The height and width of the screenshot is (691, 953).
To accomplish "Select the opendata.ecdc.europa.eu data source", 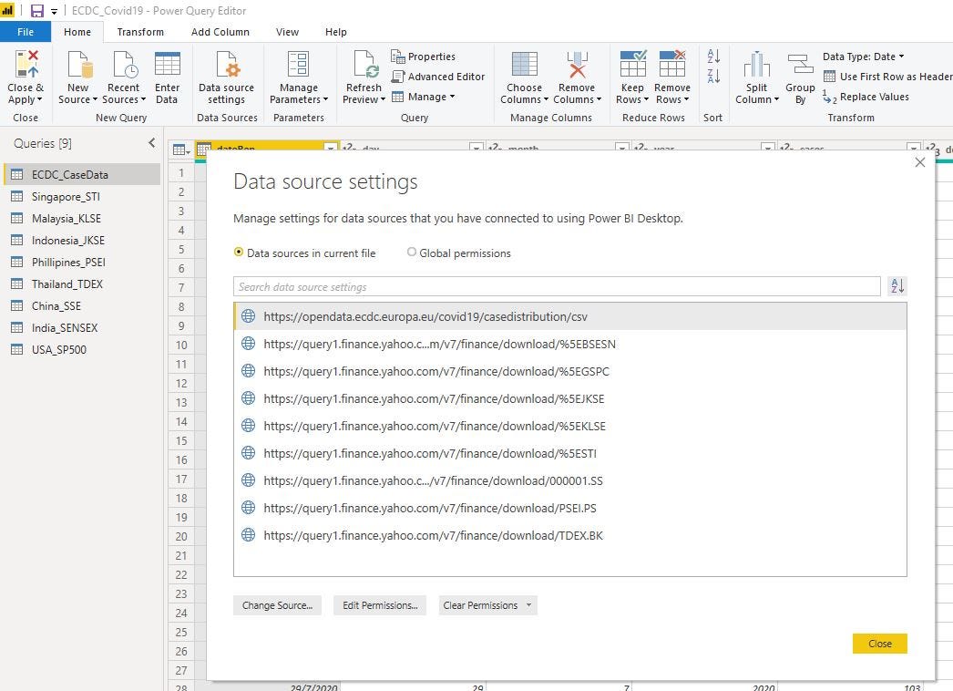I will 570,316.
